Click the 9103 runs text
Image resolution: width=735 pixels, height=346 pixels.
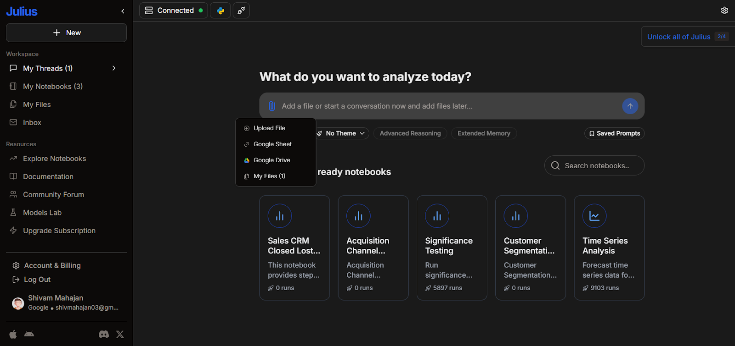[605, 288]
